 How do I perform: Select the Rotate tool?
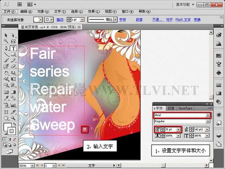(6, 73)
